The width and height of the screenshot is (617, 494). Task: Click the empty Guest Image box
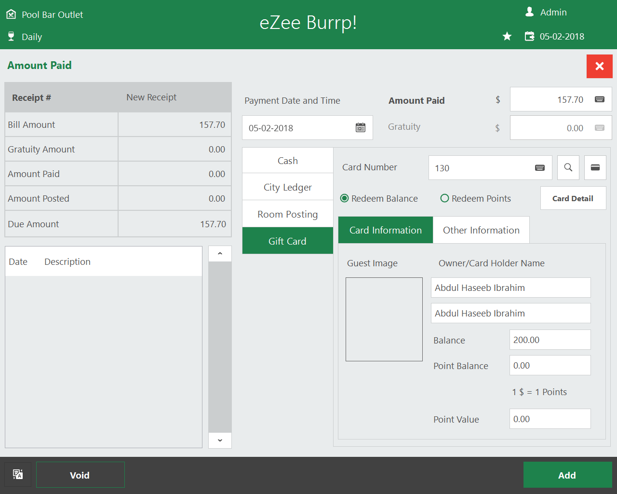click(x=384, y=319)
